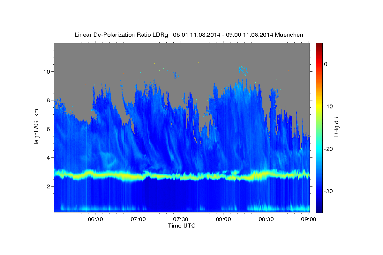
Task: Click the colorbar value '-20'
Action: pos(329,149)
